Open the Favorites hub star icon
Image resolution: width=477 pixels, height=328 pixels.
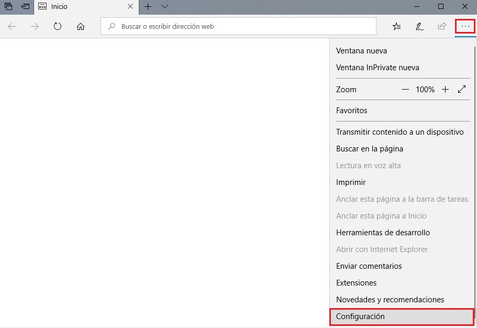click(x=396, y=27)
